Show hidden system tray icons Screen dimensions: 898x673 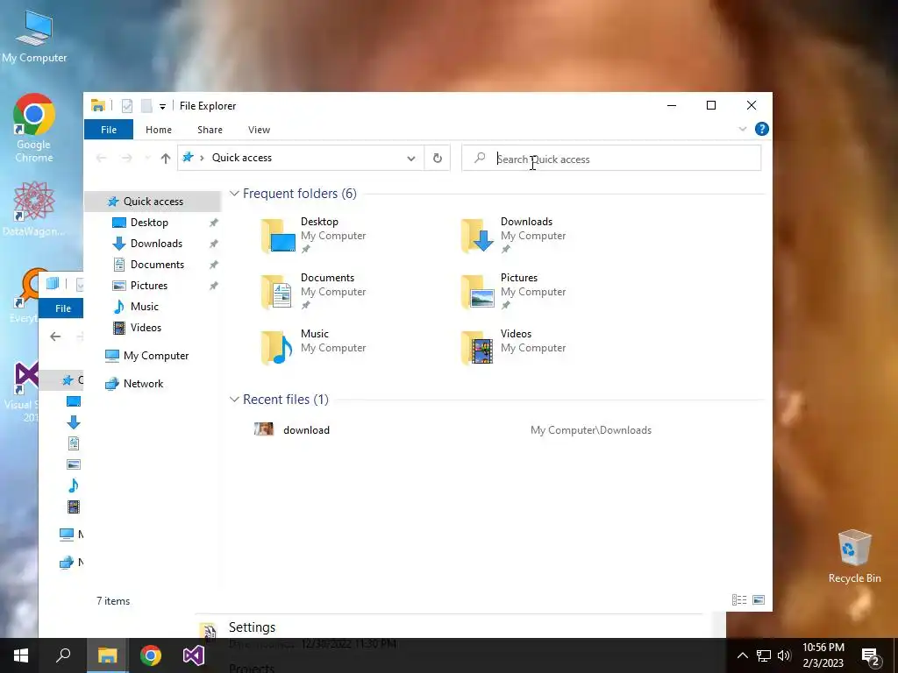tap(742, 655)
